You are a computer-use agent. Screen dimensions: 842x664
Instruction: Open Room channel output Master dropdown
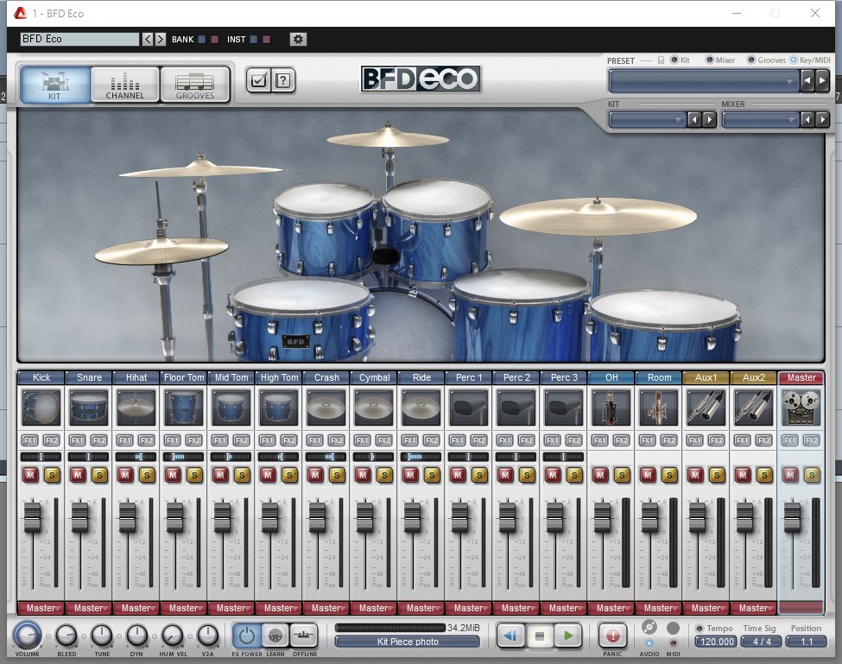click(x=658, y=608)
